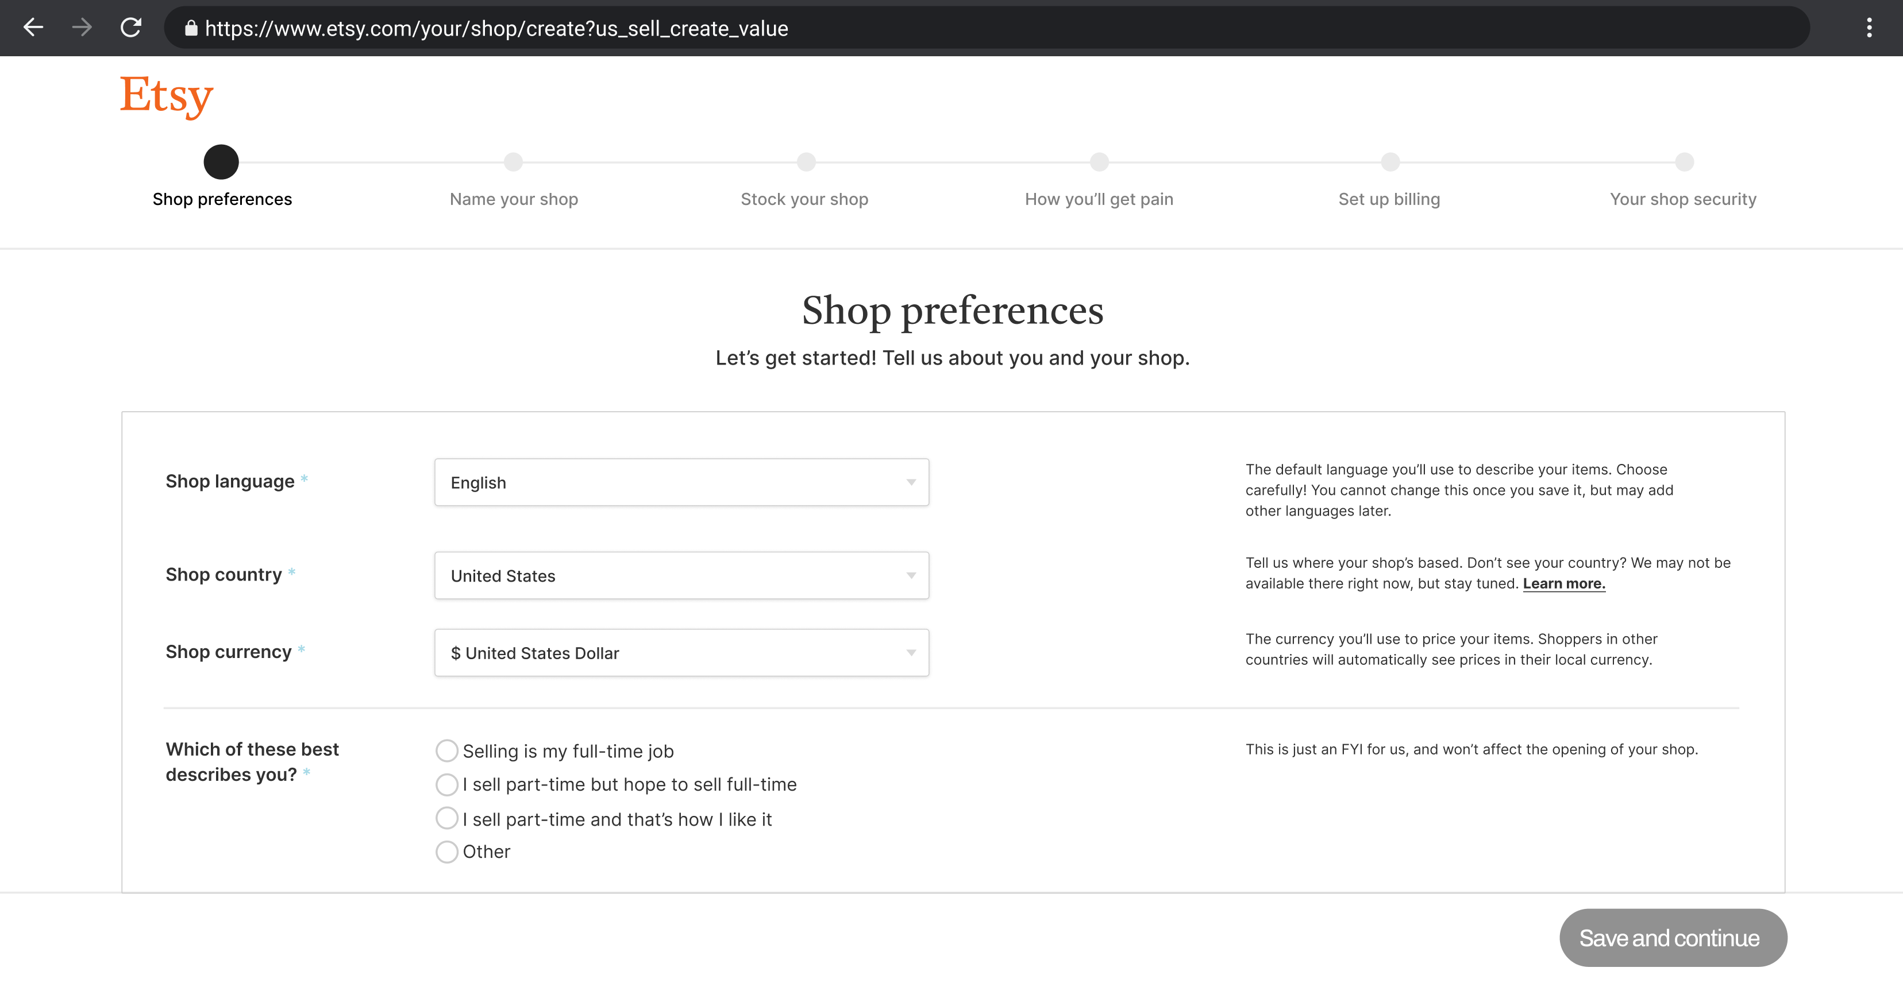
Task: Go to Stock your shop step label
Action: point(804,199)
